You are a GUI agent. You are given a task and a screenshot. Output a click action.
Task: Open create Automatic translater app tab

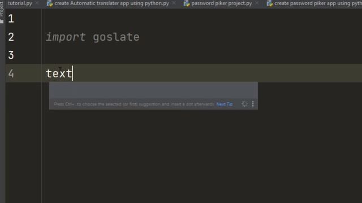[111, 3]
